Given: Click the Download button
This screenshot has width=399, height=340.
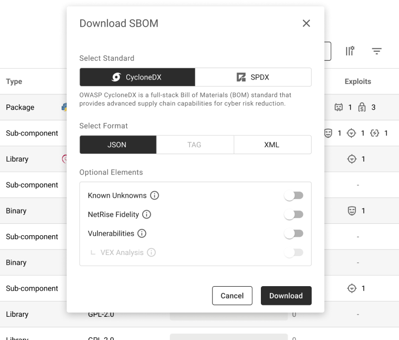Looking at the screenshot, I should coord(286,296).
